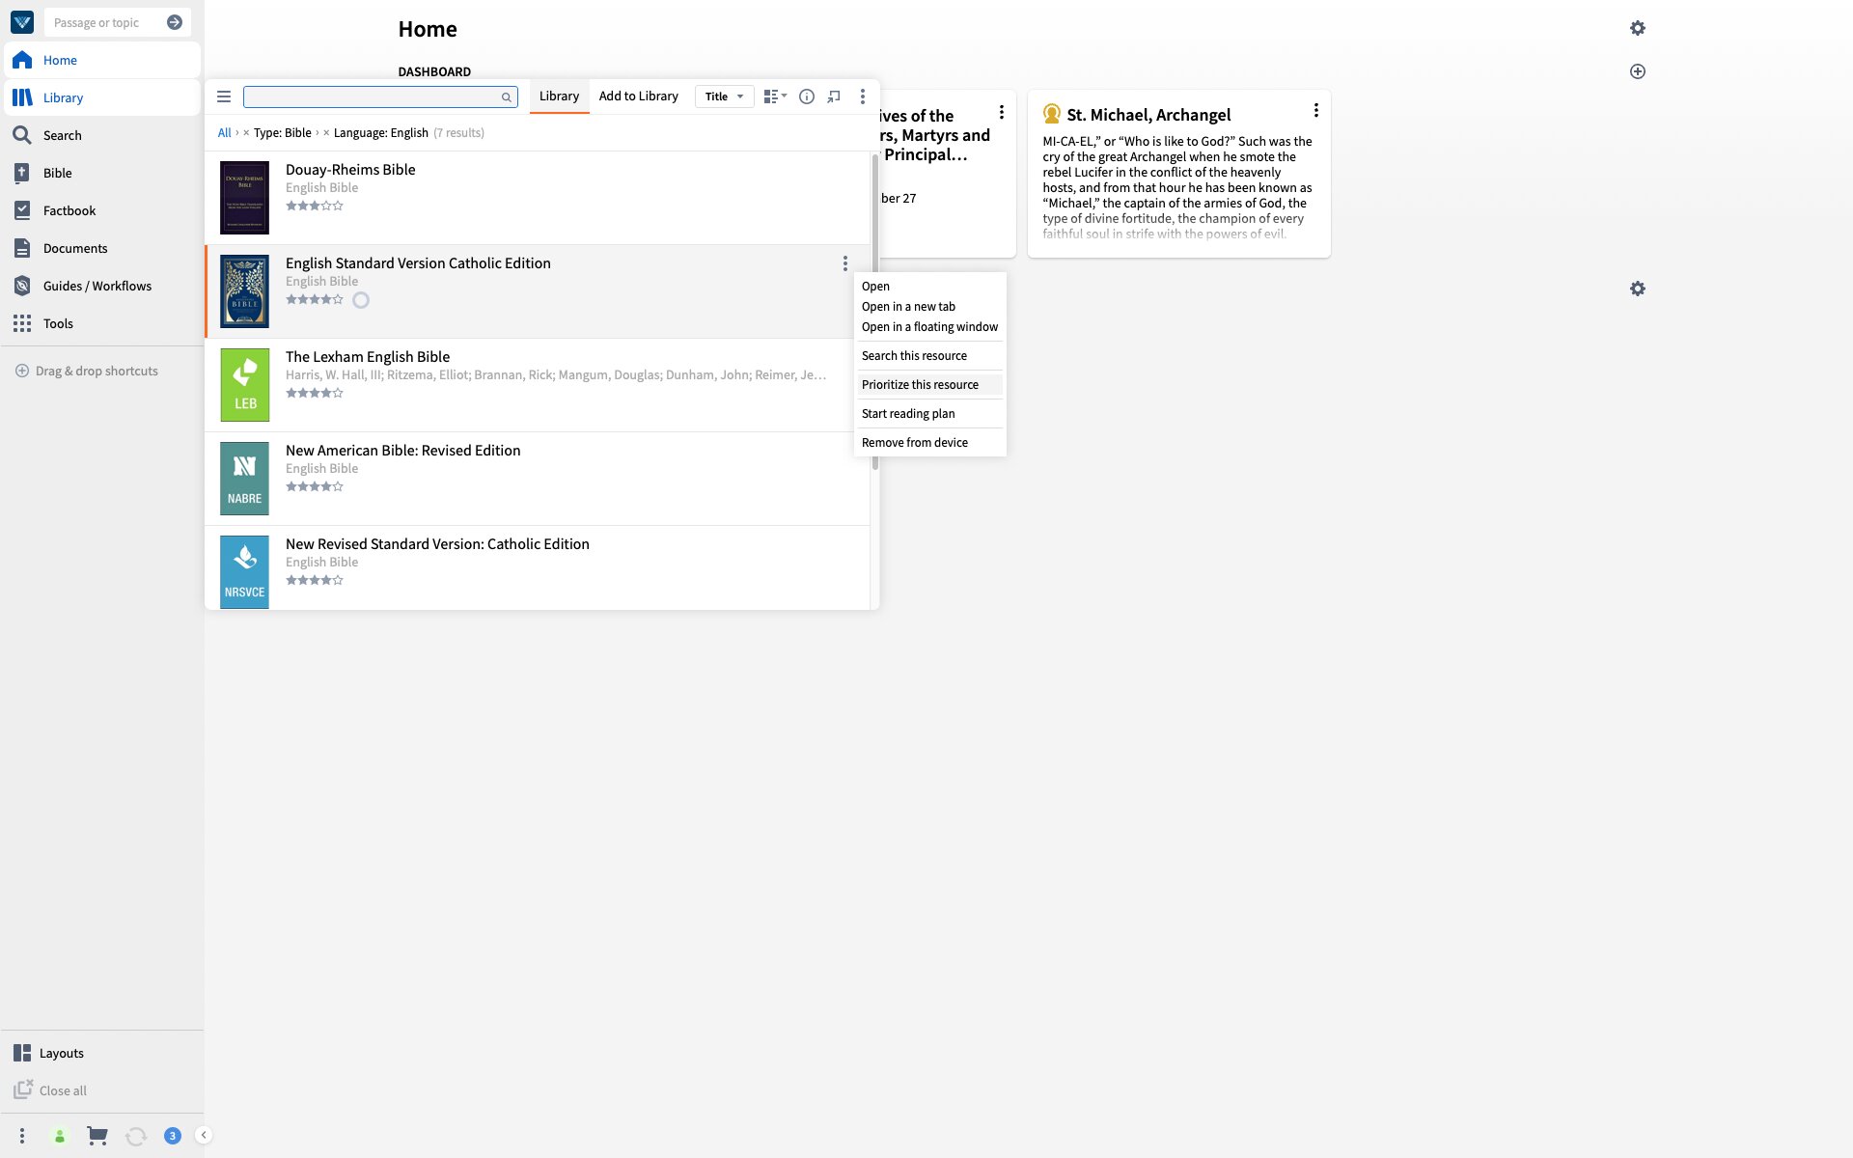Open the shopping cart icon
Screen dimensions: 1853x1158
(x=97, y=1136)
